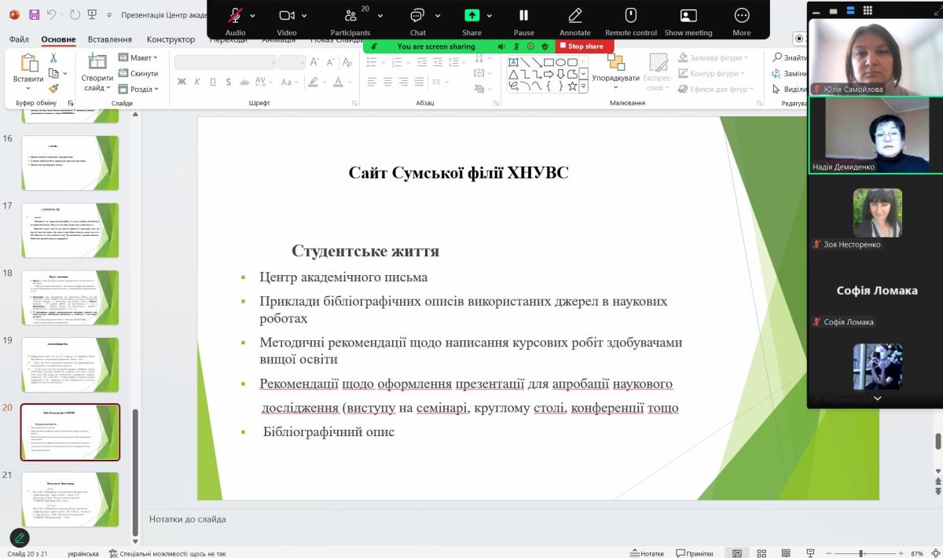This screenshot has width=943, height=558.
Task: Open the Вставлення ribbon tab
Action: click(x=109, y=39)
